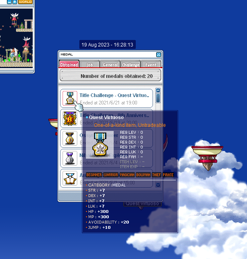Image resolution: width=247 pixels, height=259 pixels.
Task: Switch to the General tab
Action: pos(110,64)
